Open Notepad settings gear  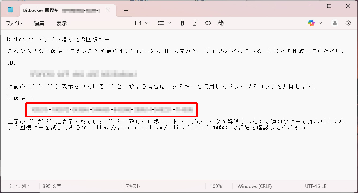pos(348,23)
